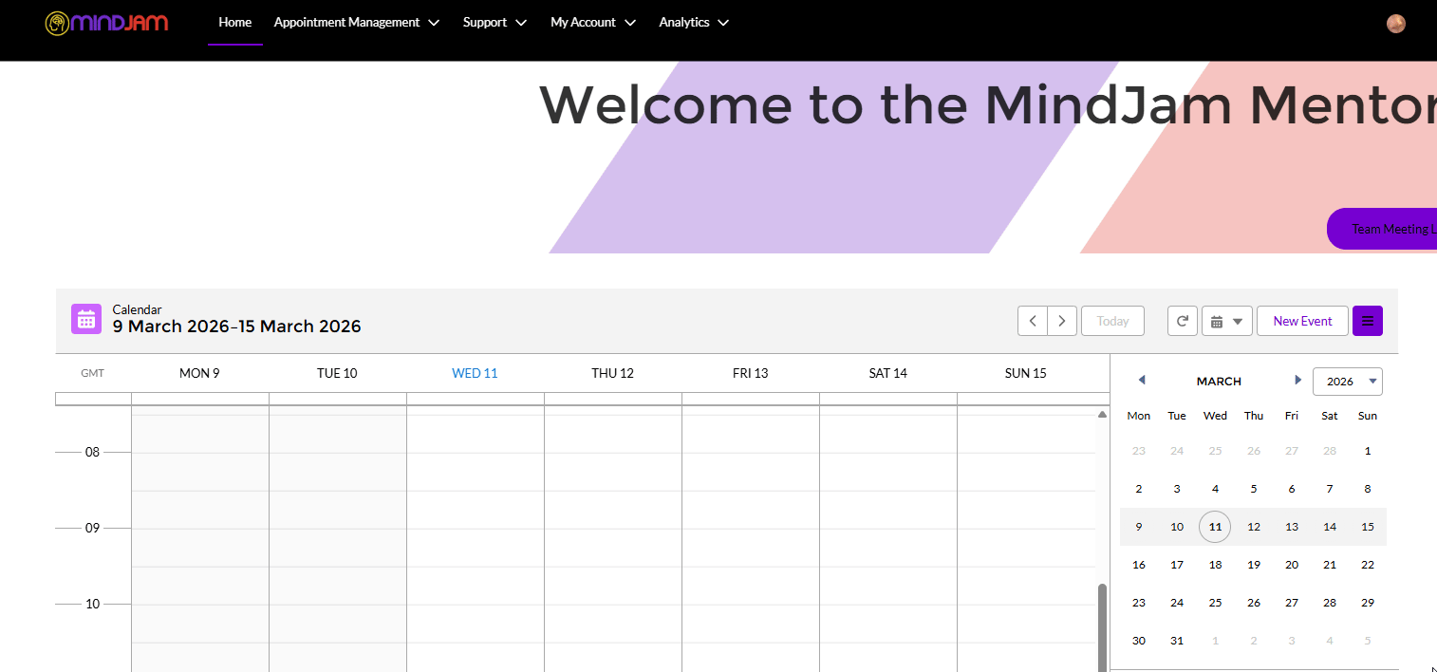Select the Home menu item
Image resolution: width=1437 pixels, height=672 pixels.
coord(234,22)
